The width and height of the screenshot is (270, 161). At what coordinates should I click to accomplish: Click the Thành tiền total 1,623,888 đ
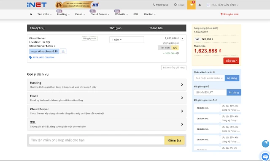point(208,51)
